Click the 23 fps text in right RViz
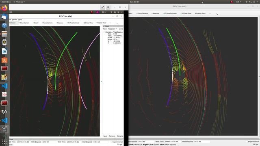This screenshot has width=260, height=146. 256,144
